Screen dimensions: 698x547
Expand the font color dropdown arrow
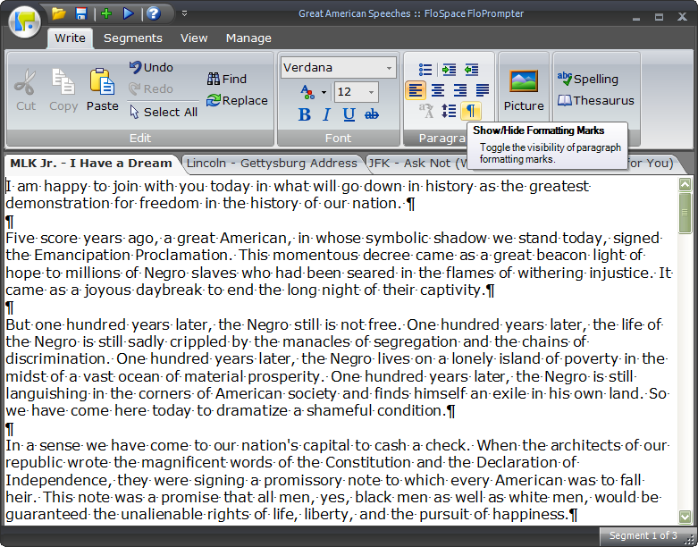tap(324, 93)
